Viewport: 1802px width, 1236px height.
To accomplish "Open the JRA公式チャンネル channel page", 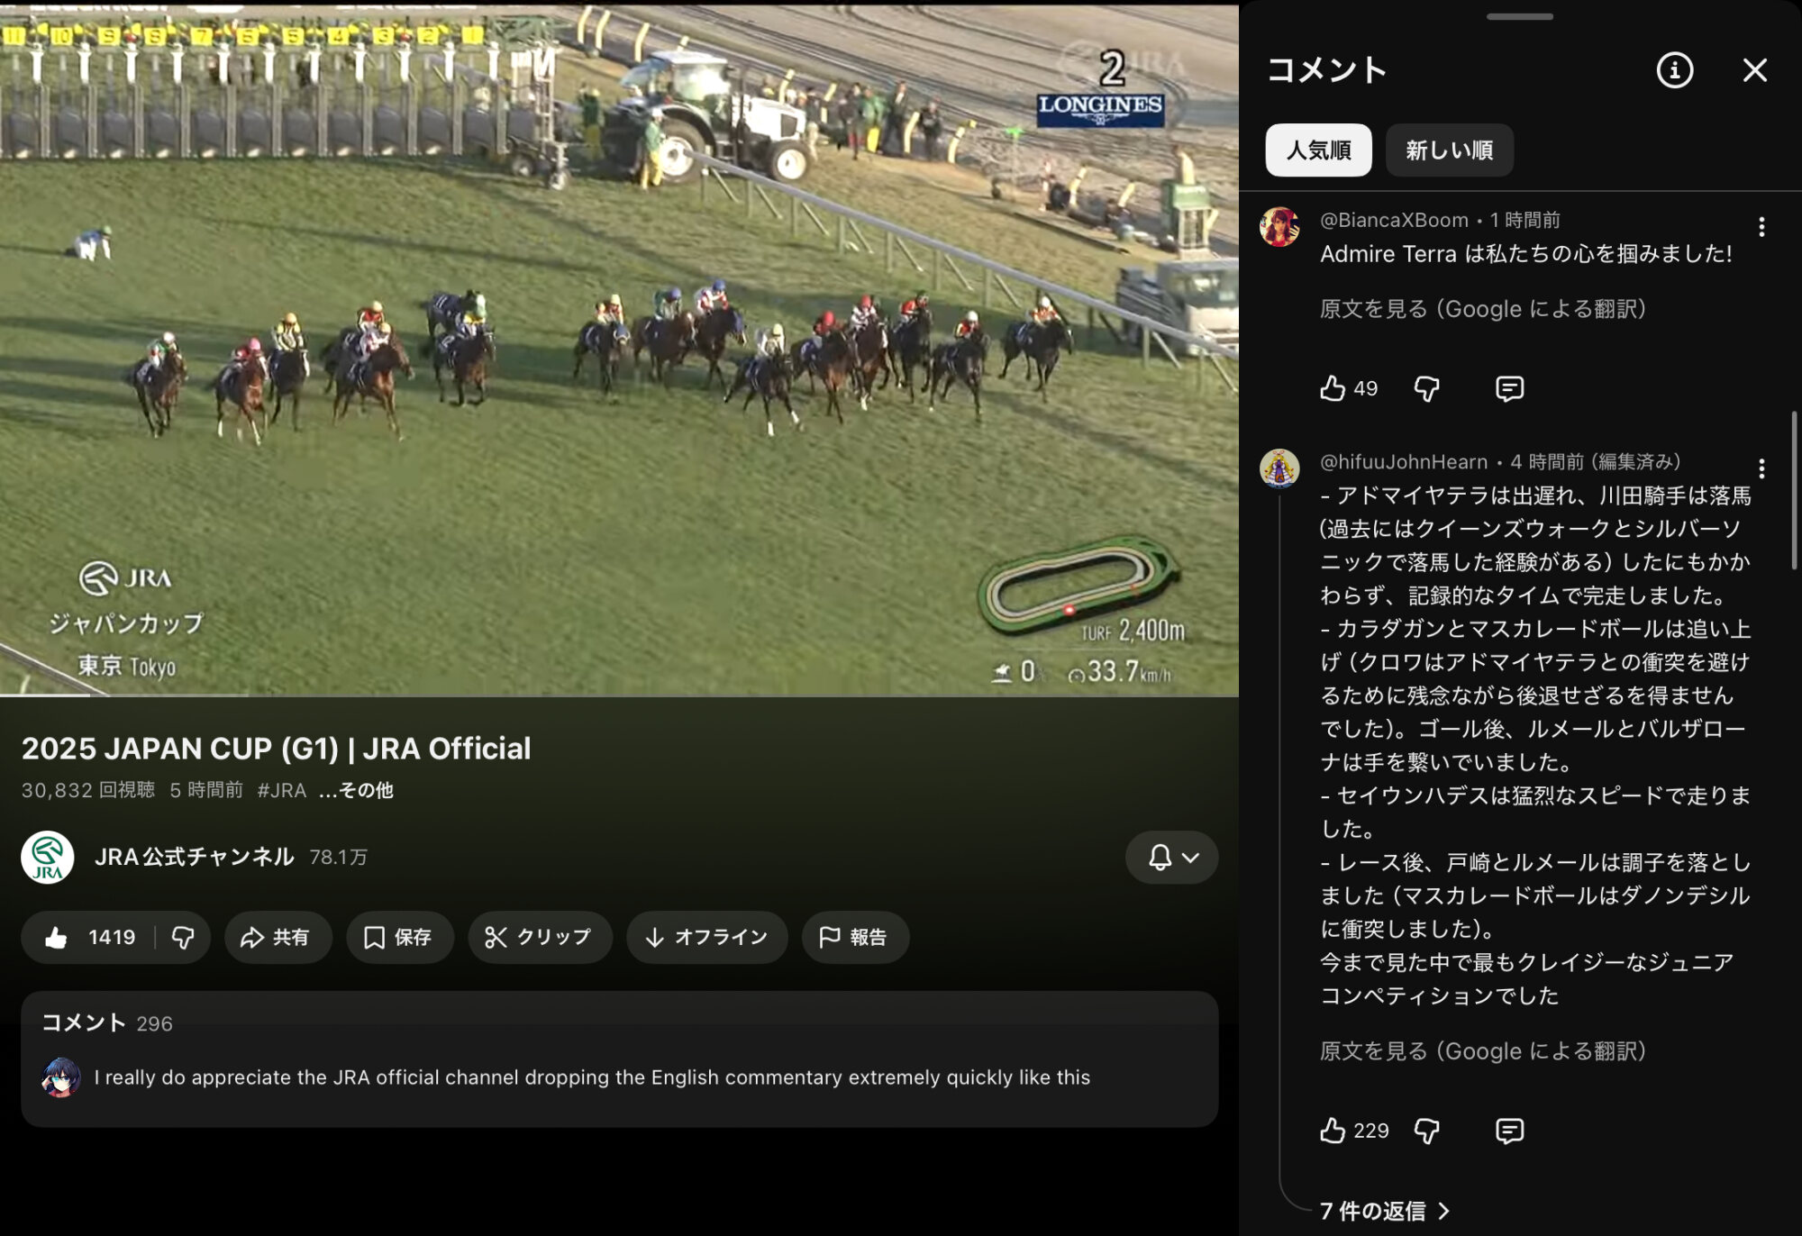I will click(x=194, y=857).
